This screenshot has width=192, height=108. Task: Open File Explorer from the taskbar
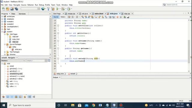[73, 105]
